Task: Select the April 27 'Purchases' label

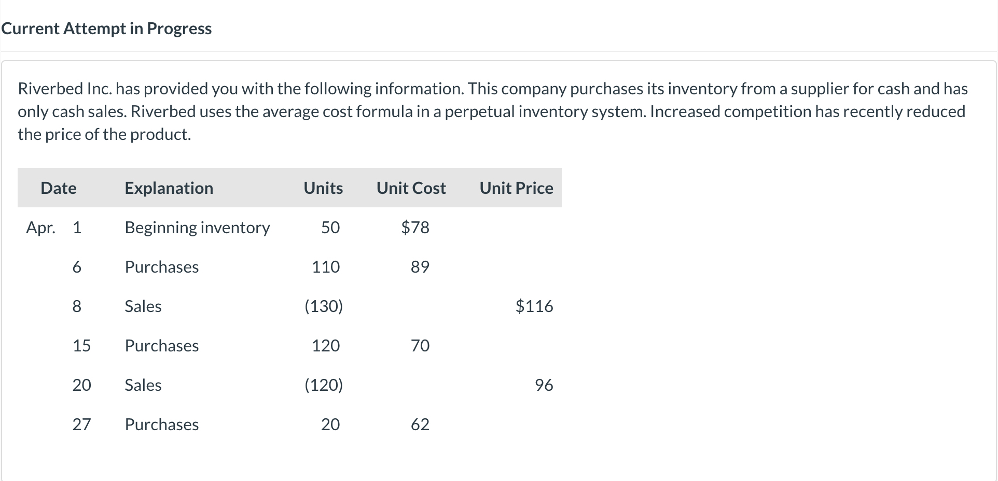Action: (162, 425)
